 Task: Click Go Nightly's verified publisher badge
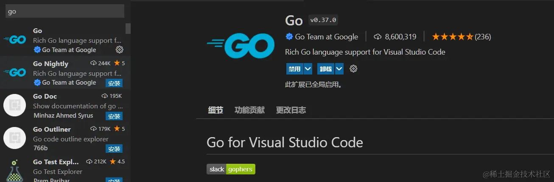37,83
